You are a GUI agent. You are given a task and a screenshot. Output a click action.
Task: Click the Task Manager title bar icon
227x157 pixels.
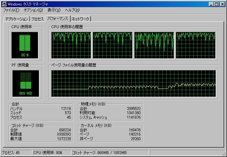pos(4,4)
